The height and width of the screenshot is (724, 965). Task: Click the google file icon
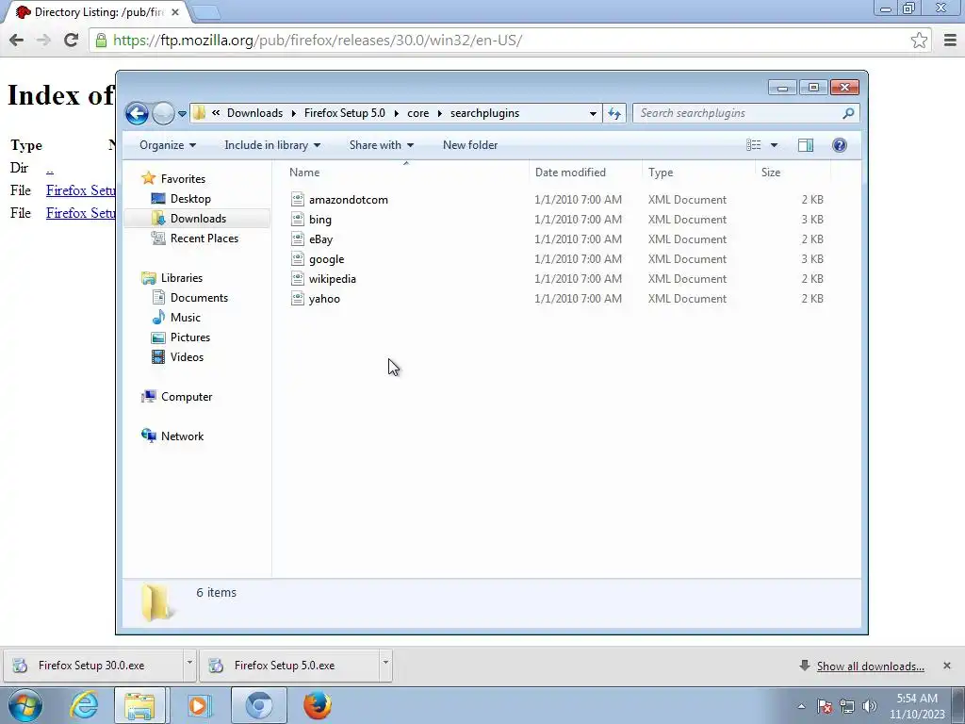298,259
